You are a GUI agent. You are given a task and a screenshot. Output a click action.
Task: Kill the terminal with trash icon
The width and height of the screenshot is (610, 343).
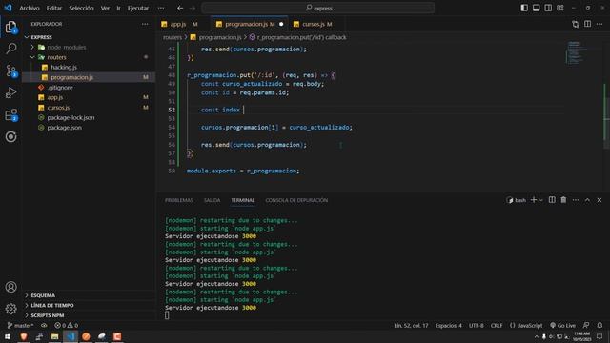[x=563, y=200]
